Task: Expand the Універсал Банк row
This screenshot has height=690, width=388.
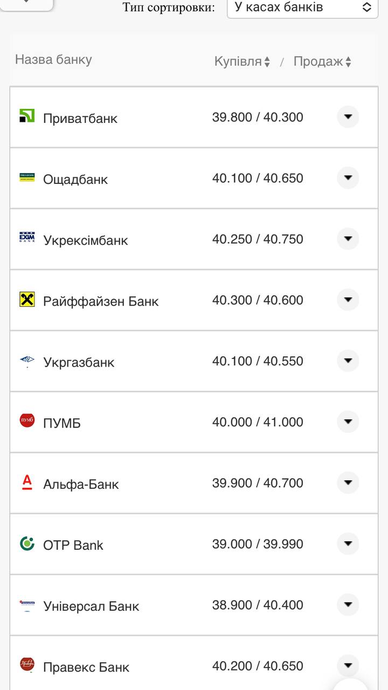Action: pos(348,604)
